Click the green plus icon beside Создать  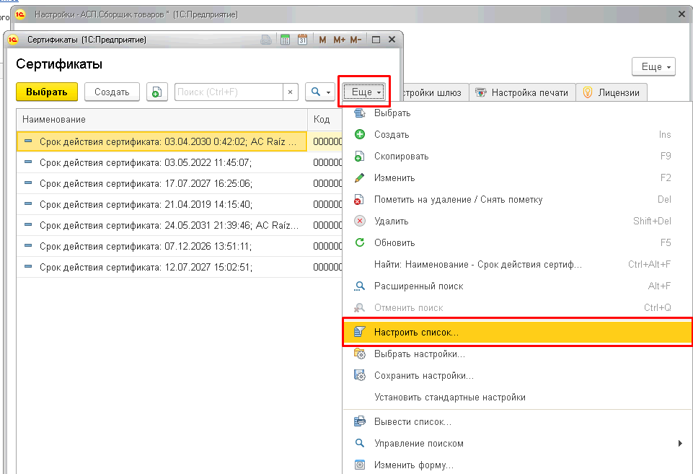(x=360, y=134)
